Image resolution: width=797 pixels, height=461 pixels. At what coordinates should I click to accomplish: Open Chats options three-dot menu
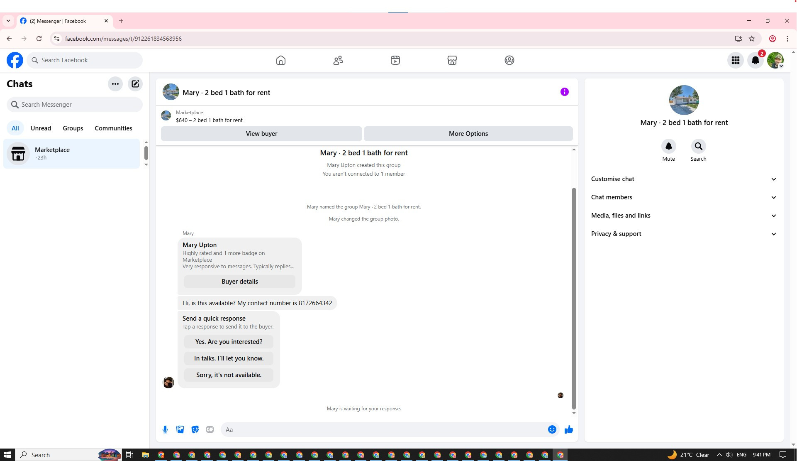(115, 84)
